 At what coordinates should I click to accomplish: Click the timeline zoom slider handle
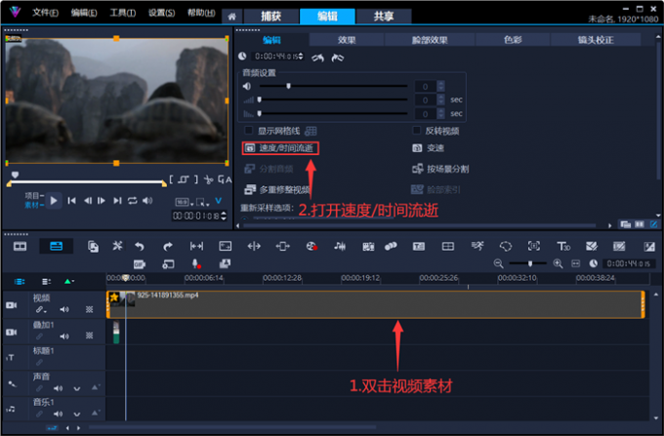click(x=530, y=264)
